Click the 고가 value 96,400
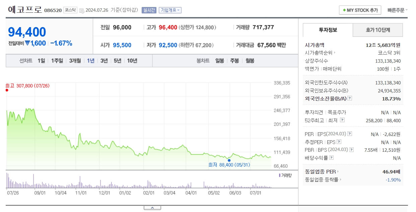This screenshot has height=212, width=416. point(168,27)
